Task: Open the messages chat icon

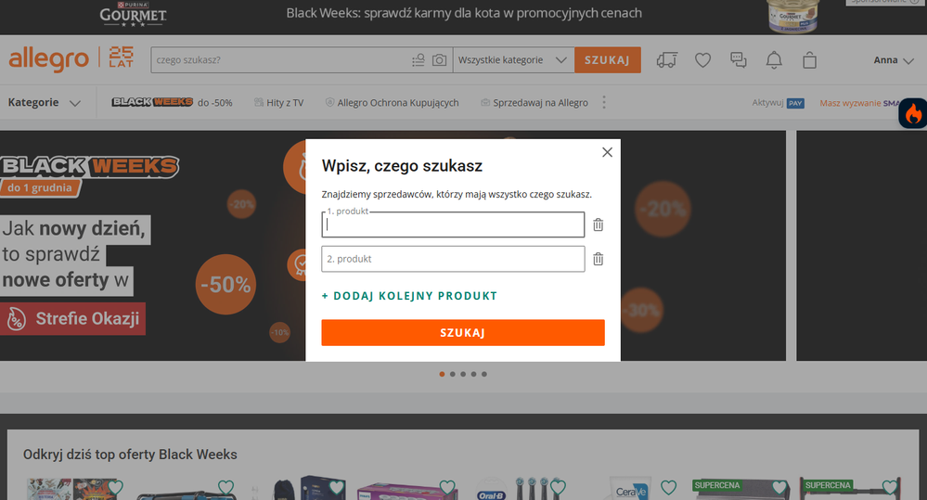Action: [739, 60]
